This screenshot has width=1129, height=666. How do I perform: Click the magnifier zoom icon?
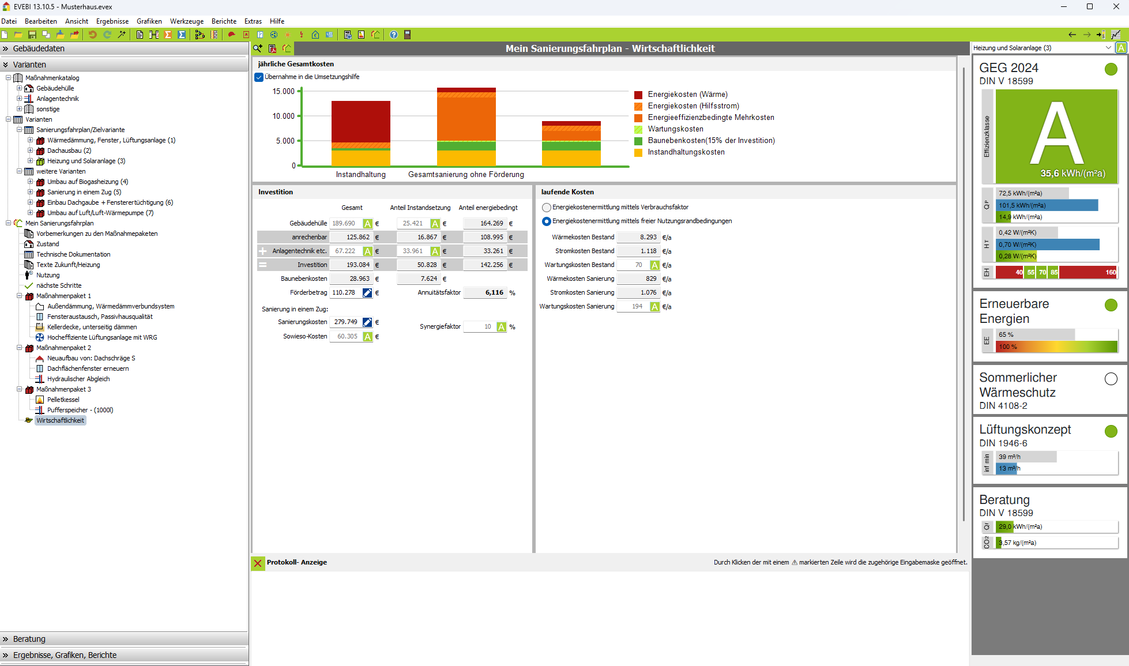click(x=258, y=48)
